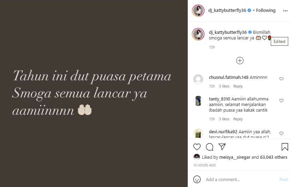Like the post with heart icon
The image size is (291, 187).
coord(197,147)
